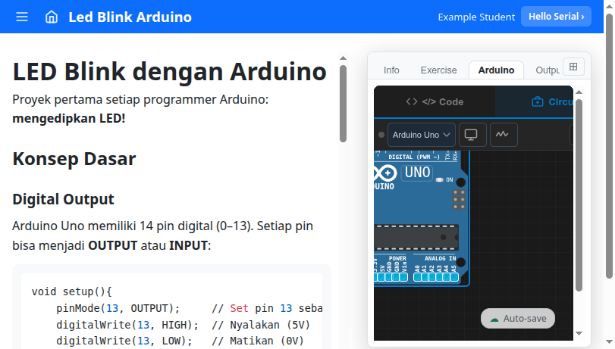615x349 pixels.
Task: Click the status dot beside board selector
Action: pyautogui.click(x=381, y=135)
